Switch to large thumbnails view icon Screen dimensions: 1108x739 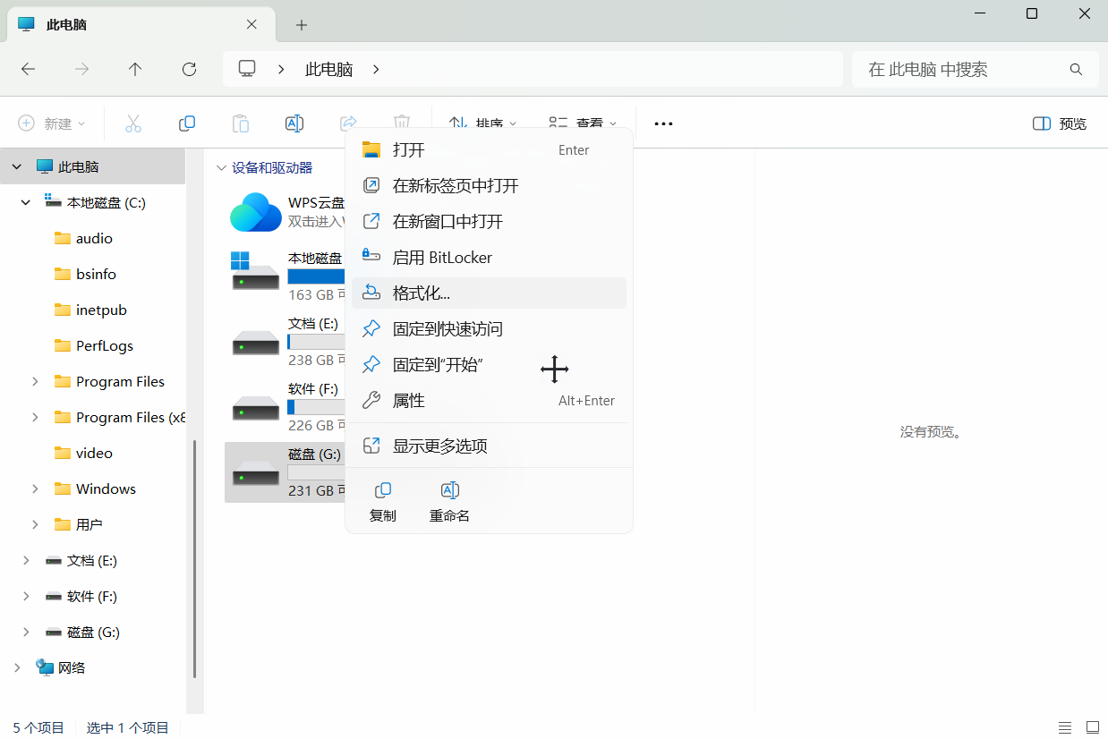[1092, 727]
